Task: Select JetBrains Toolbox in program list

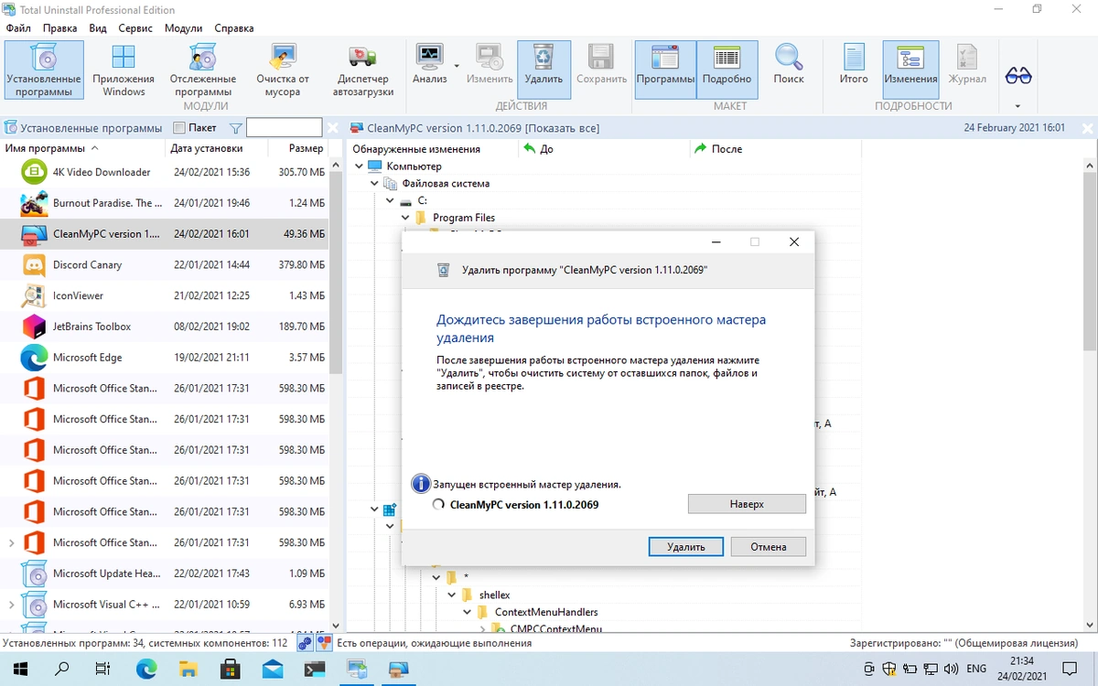Action: tap(165, 327)
